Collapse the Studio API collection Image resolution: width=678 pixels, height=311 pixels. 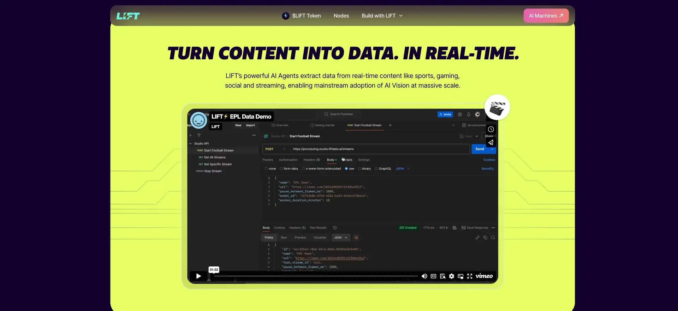point(190,144)
